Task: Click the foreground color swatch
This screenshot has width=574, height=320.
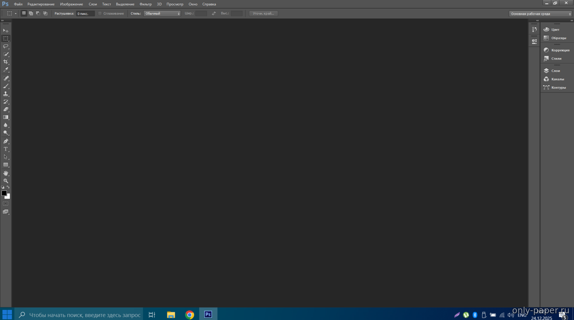Action: [x=4, y=193]
